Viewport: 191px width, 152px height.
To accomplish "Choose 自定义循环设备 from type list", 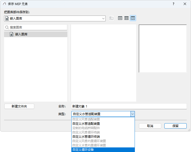I will pos(103,149).
